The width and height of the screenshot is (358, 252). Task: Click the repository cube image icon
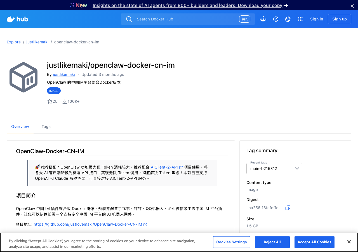coord(23,77)
